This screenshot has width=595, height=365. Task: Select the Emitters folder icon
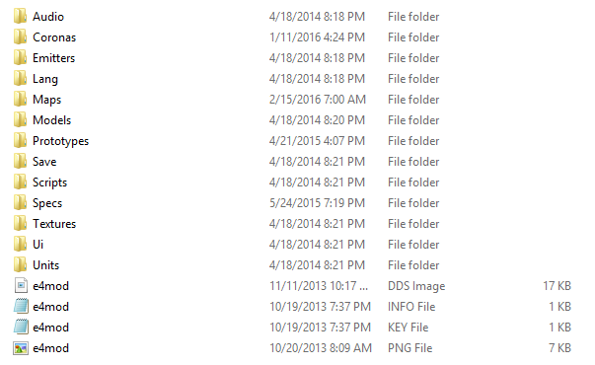click(20, 57)
